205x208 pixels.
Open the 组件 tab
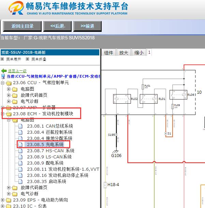tap(108, 53)
